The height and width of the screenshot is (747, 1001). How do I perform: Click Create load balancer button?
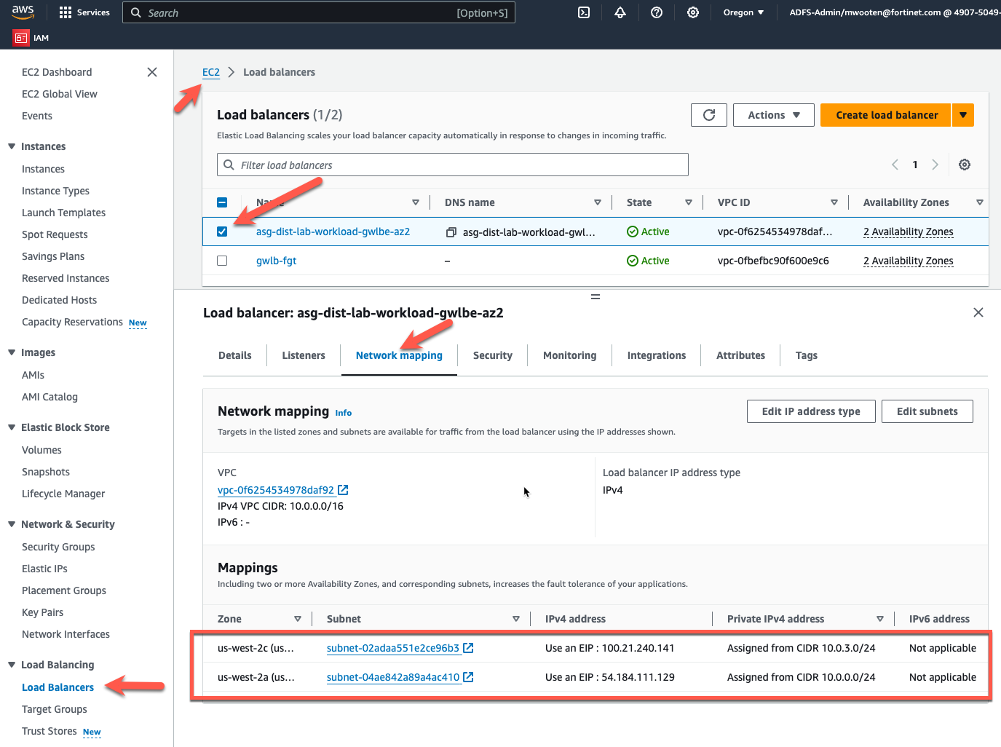pos(886,115)
